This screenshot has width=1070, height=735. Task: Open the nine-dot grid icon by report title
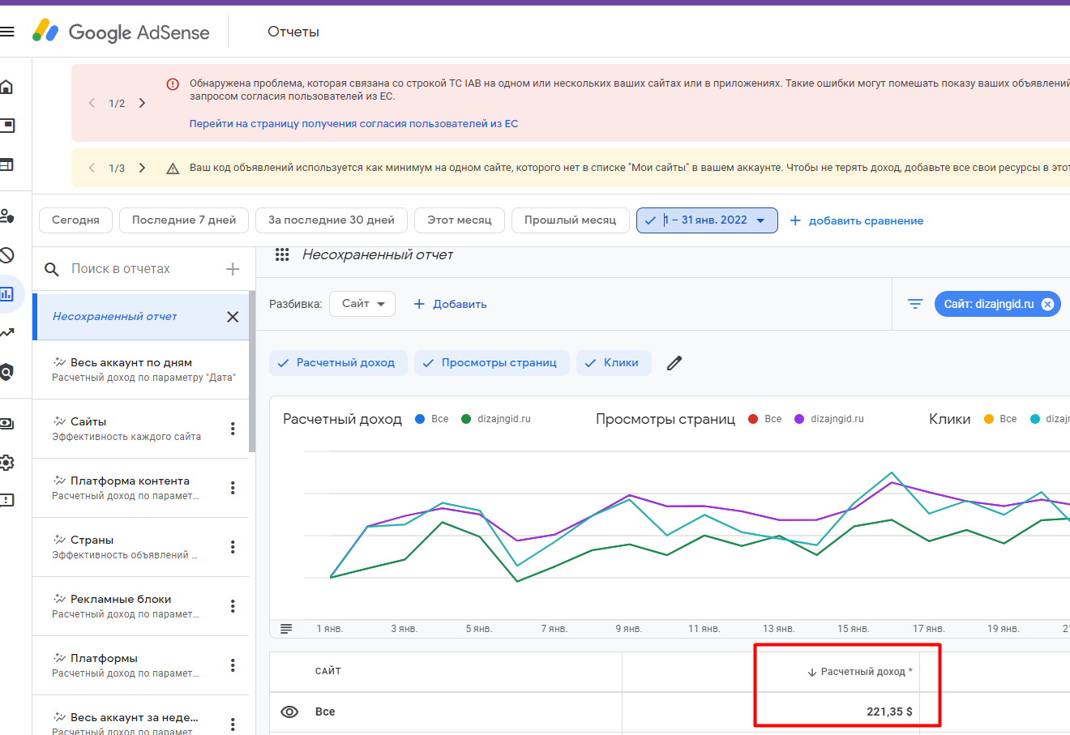click(282, 254)
